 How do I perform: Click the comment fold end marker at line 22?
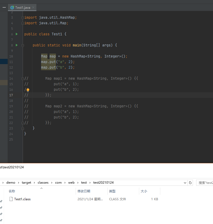23,123
